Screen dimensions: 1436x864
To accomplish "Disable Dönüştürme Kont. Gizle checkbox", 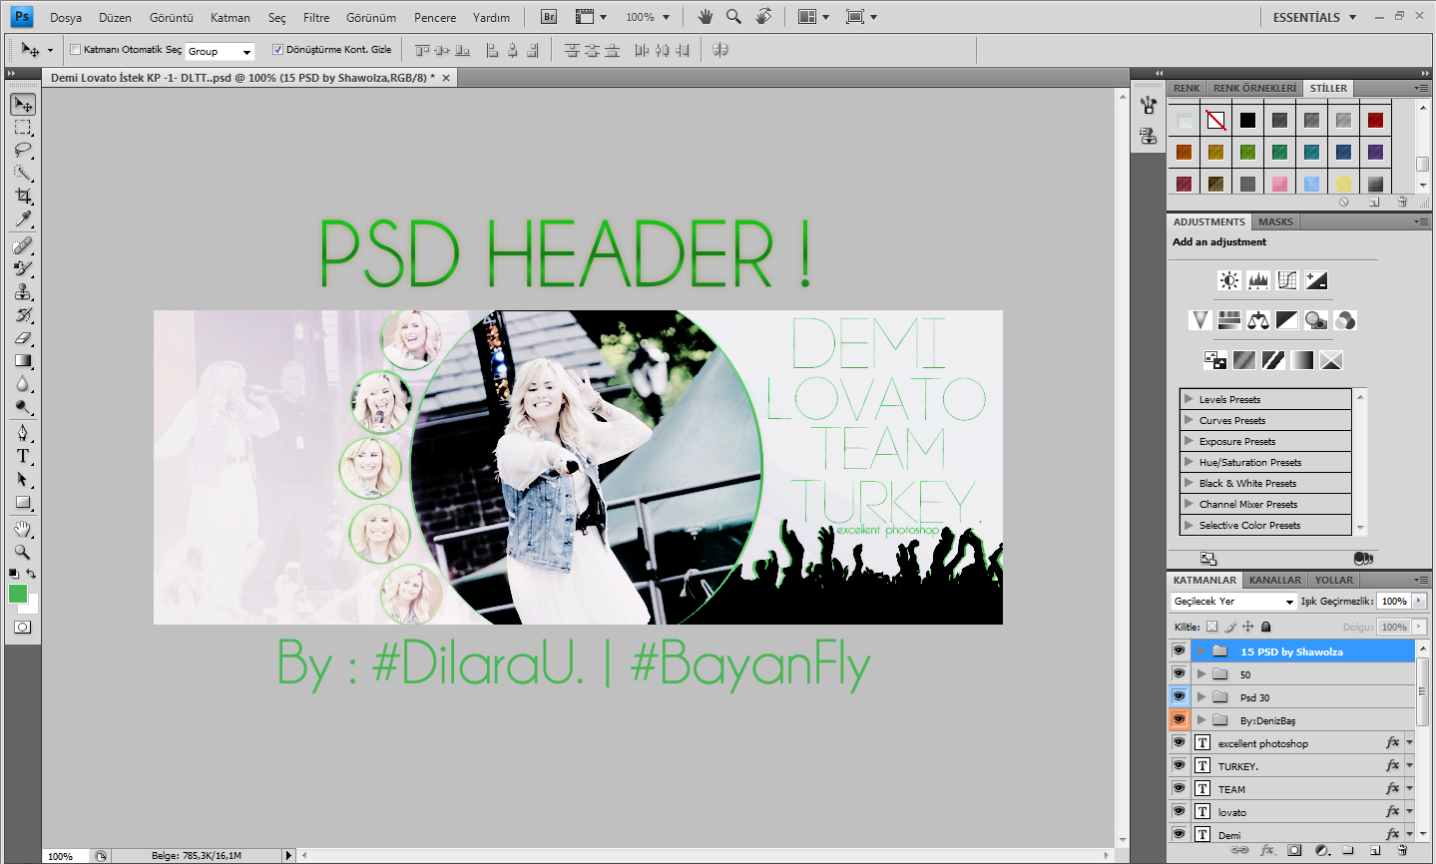I will [x=277, y=48].
